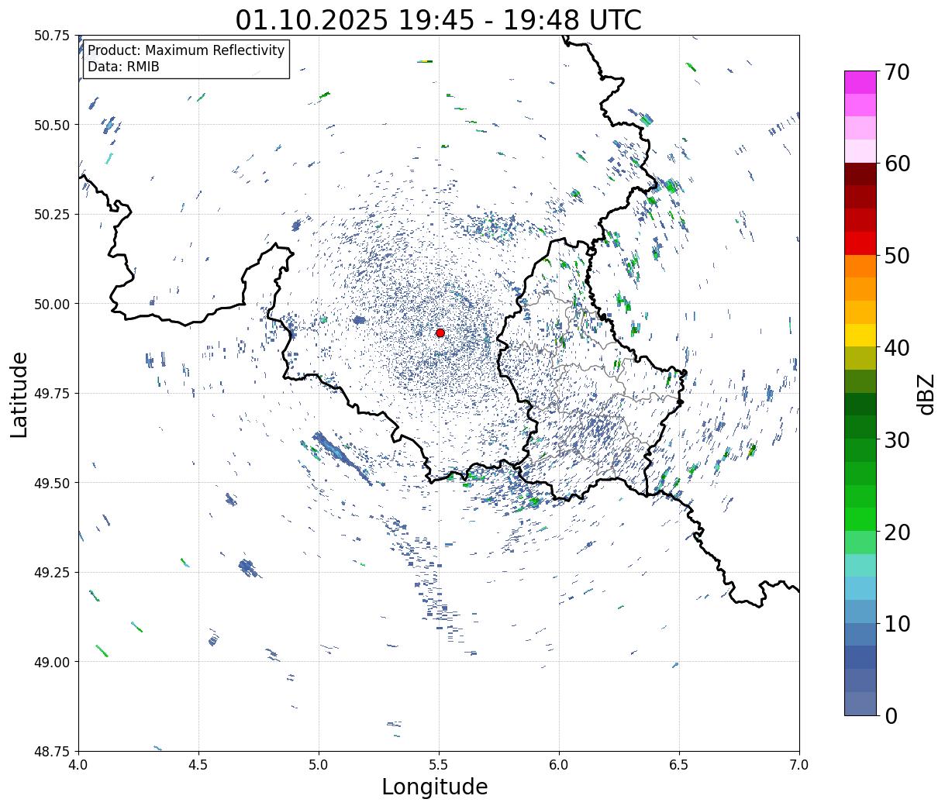This screenshot has height=806, width=945.
Task: Click the latitude tick label 50.00
Action: 52,304
